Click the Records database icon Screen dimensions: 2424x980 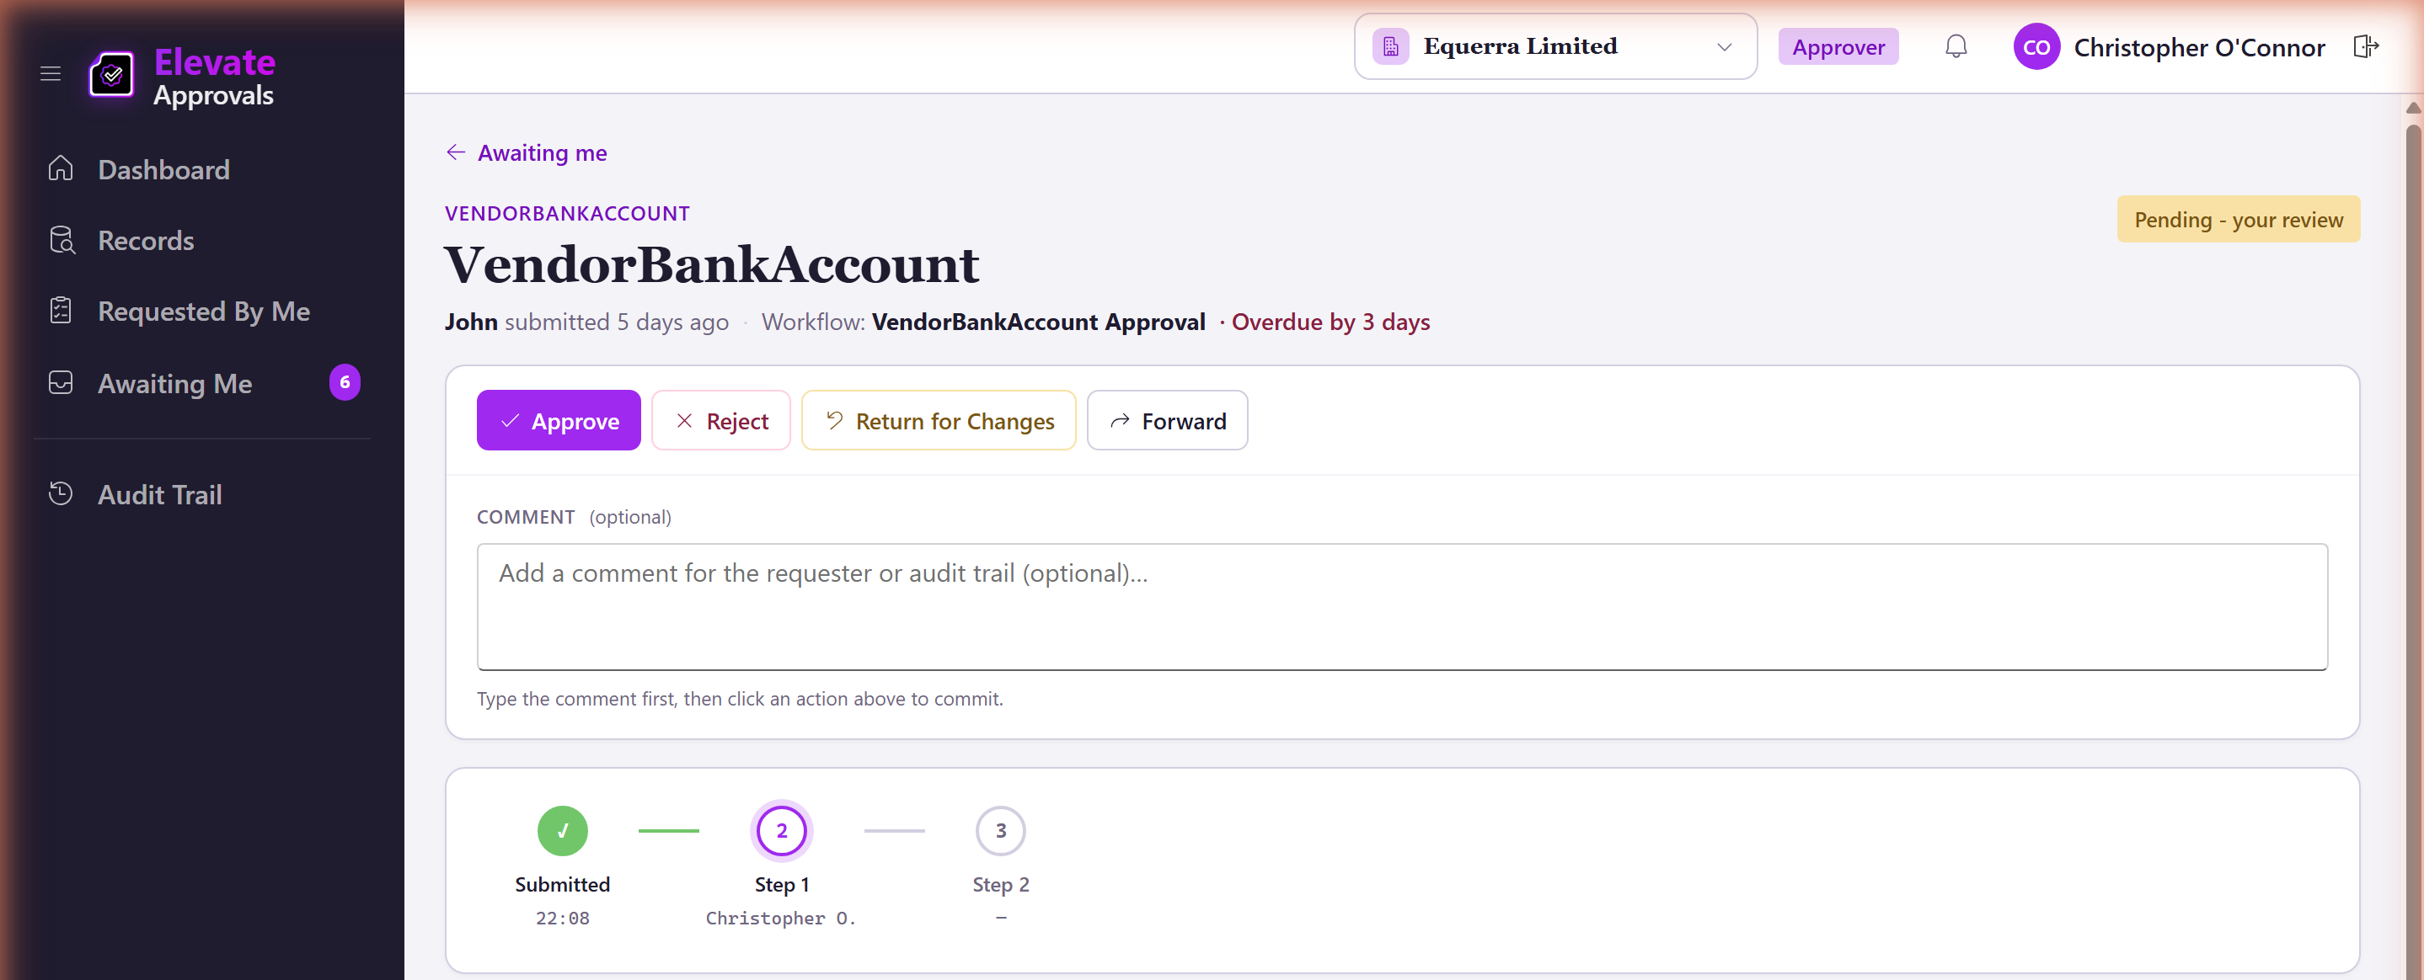pos(62,241)
